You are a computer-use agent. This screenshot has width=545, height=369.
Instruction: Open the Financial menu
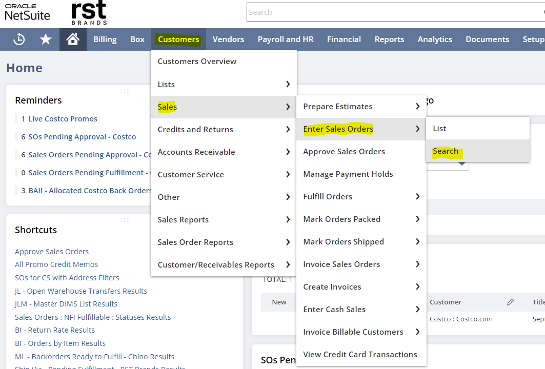click(x=344, y=39)
